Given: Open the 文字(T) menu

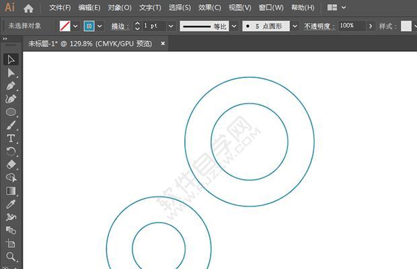Looking at the screenshot, I should (x=150, y=7).
